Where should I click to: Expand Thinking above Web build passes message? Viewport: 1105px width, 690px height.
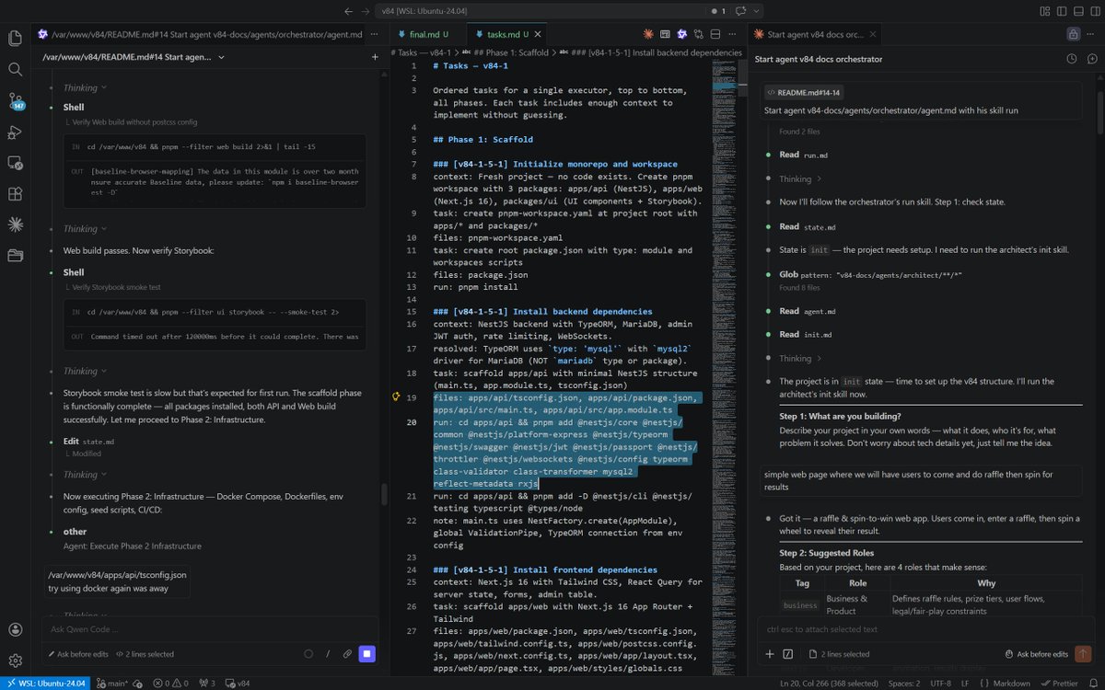(85, 228)
